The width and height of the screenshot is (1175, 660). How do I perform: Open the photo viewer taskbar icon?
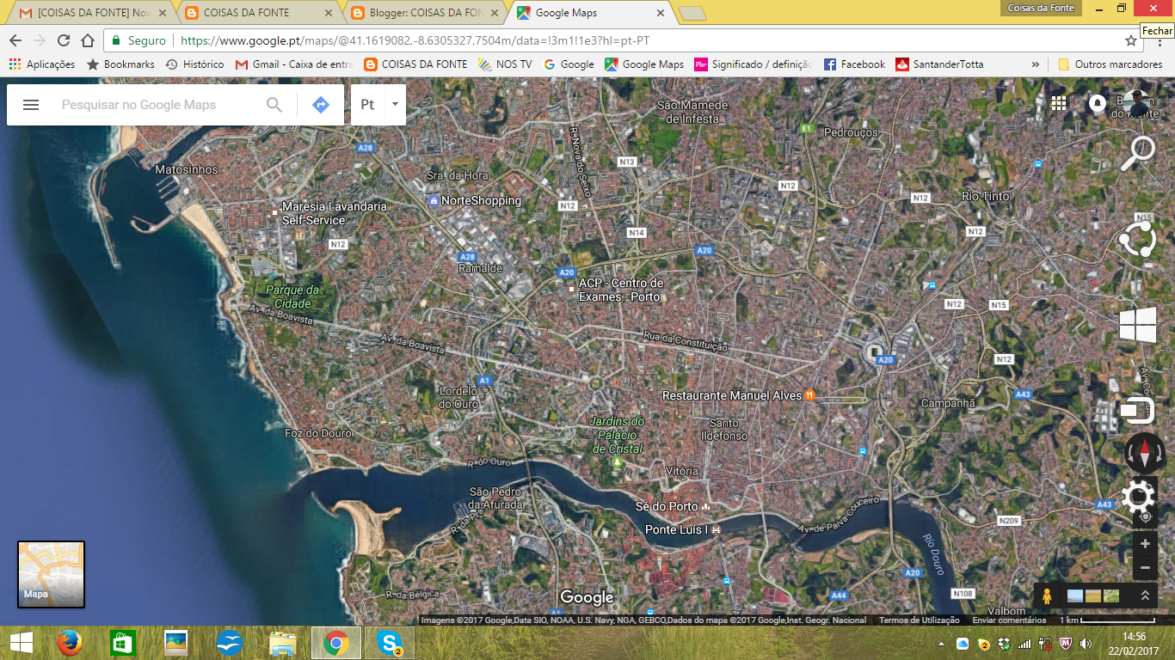175,643
